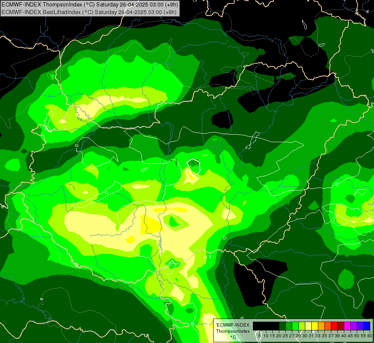Click the legend scale value 60
Viewport: 374px width, 343px height.
(370, 336)
